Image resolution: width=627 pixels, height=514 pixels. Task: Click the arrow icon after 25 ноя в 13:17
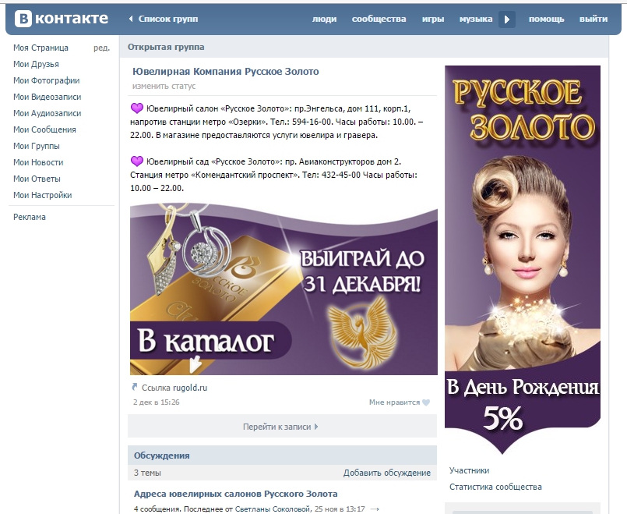click(375, 509)
